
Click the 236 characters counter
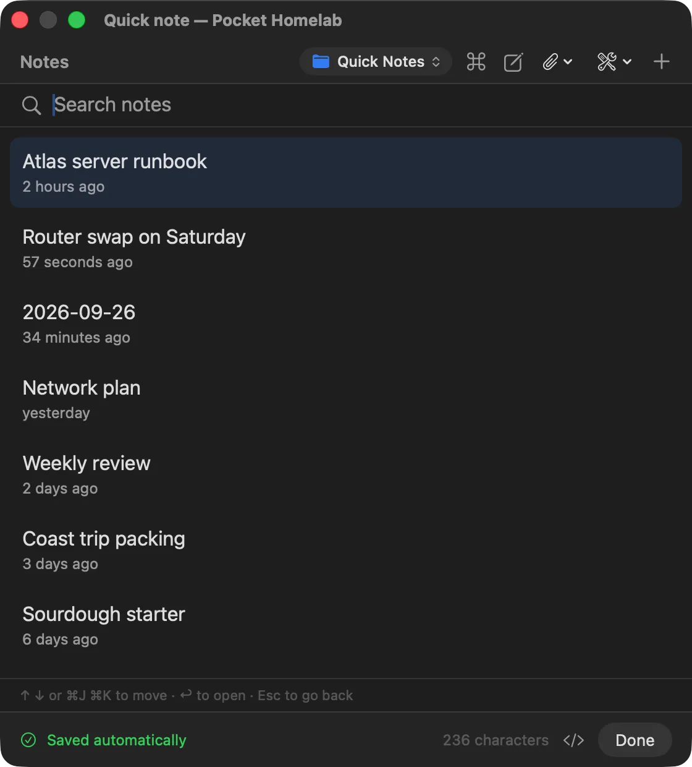(496, 740)
